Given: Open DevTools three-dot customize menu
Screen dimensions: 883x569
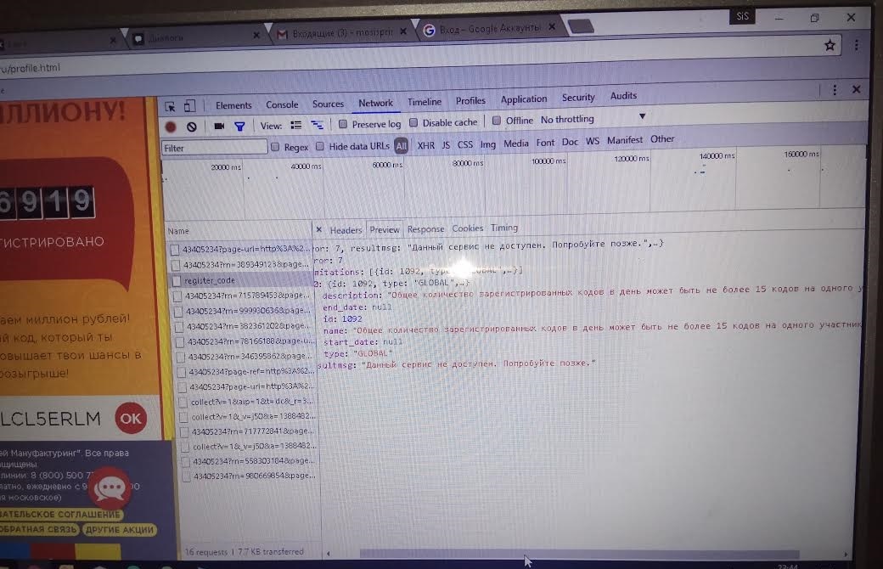Looking at the screenshot, I should pyautogui.click(x=835, y=89).
